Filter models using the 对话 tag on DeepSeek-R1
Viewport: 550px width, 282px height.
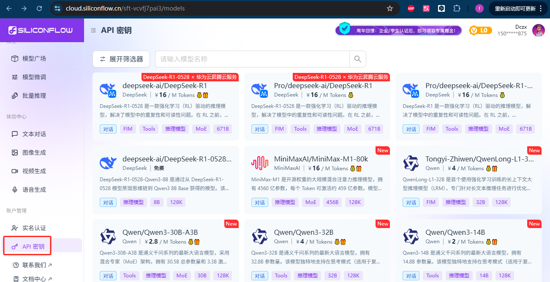pyautogui.click(x=108, y=129)
